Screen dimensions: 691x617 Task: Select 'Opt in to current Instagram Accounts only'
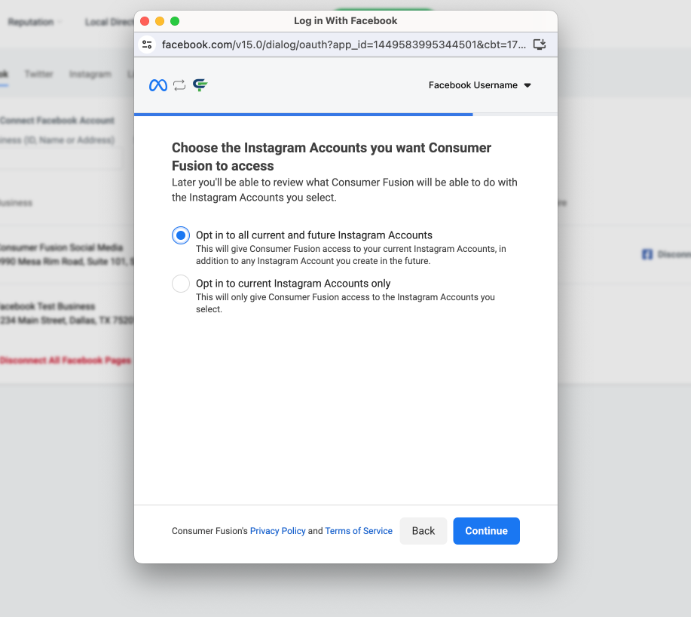181,284
